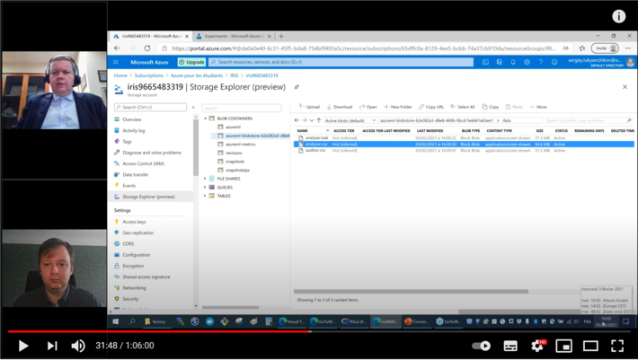
Task: Open Active blobs (default) dropdown
Action: pyautogui.click(x=350, y=120)
